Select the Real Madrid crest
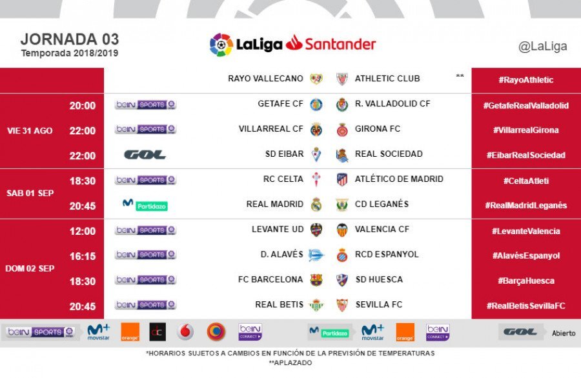 point(316,204)
